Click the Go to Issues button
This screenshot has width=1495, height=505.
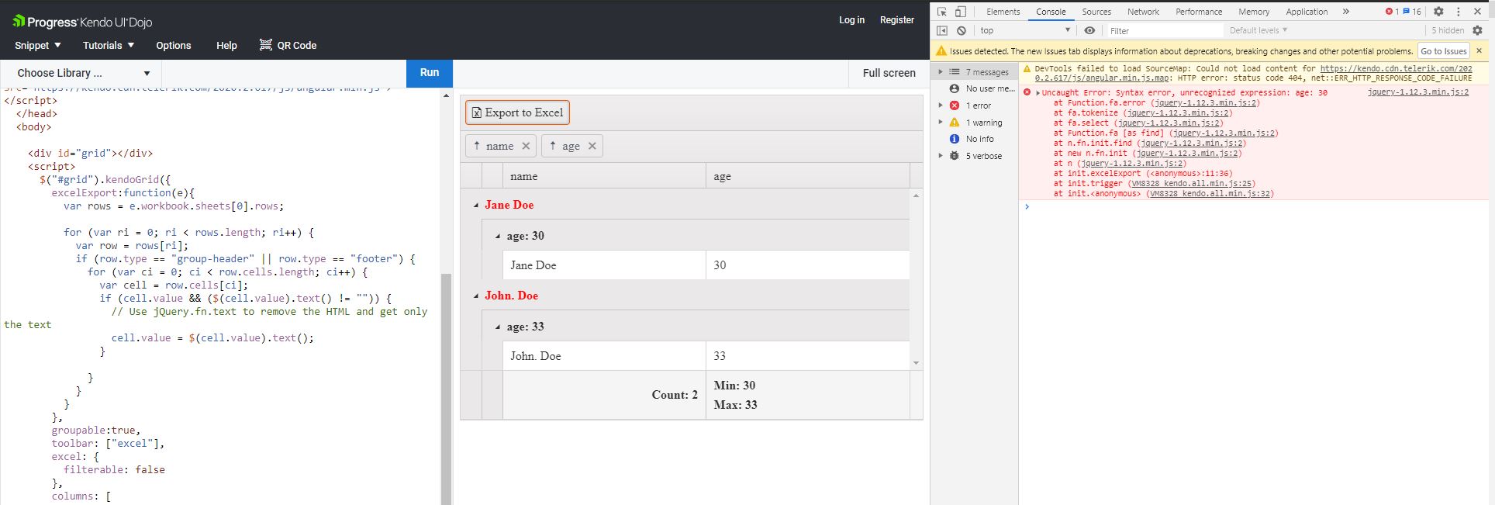coord(1443,50)
